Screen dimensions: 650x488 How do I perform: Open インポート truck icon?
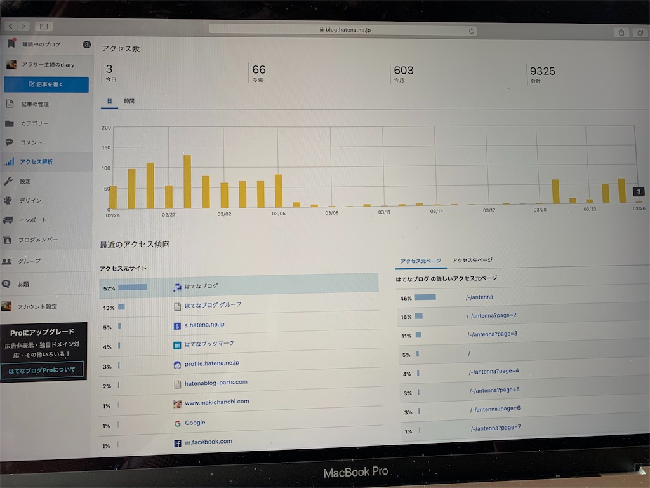[8, 220]
